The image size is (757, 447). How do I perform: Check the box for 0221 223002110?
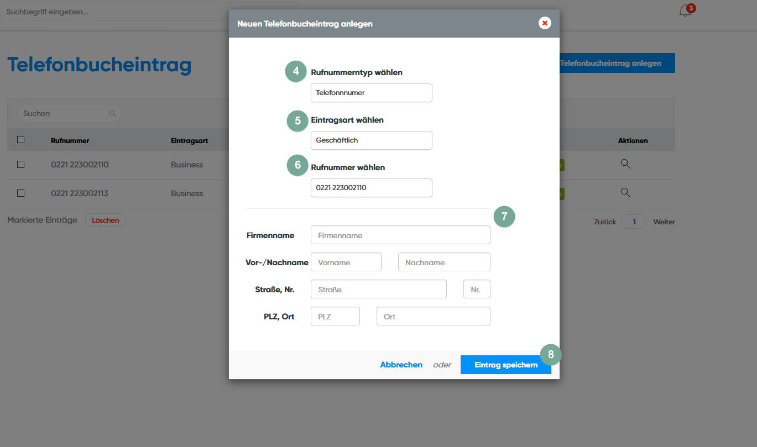21,165
